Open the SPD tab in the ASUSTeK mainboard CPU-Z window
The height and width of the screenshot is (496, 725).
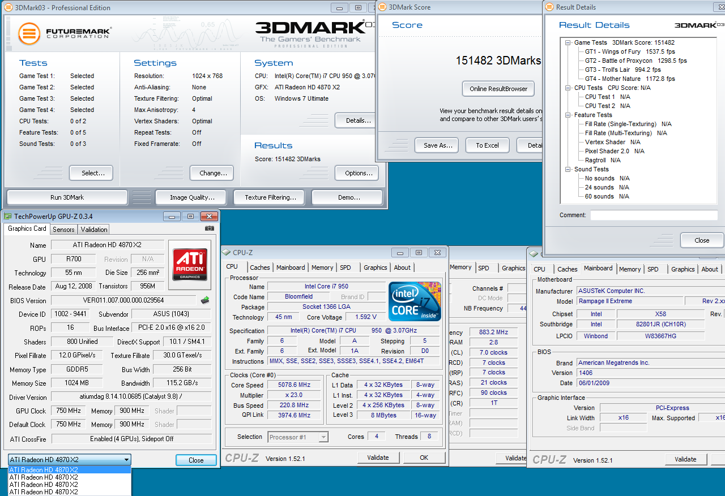[653, 269]
